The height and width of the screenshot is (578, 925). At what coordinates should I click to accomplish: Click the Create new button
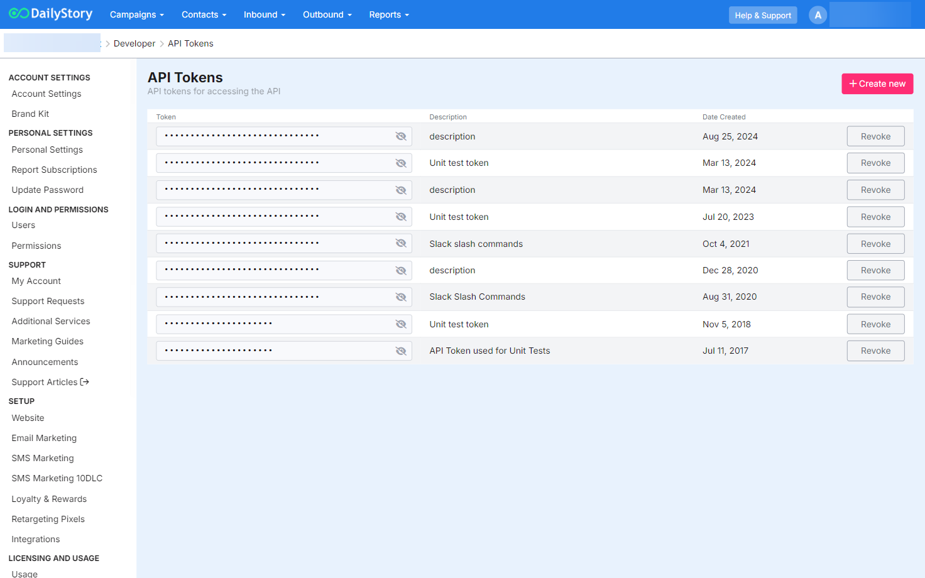[x=877, y=84]
